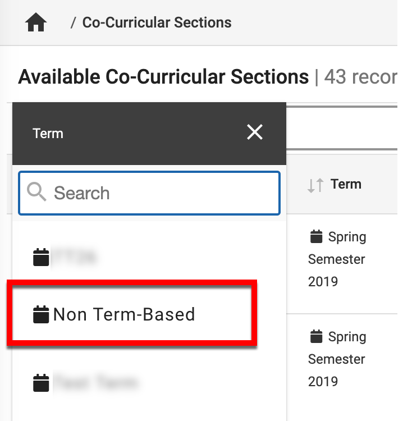This screenshot has height=421, width=403.
Task: Sort by Term using the arrows icon
Action: [315, 185]
